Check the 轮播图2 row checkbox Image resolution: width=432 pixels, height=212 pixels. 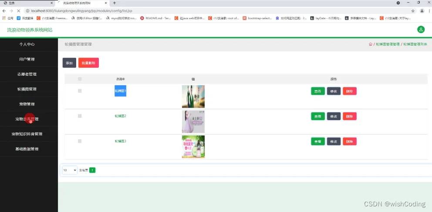(x=80, y=116)
